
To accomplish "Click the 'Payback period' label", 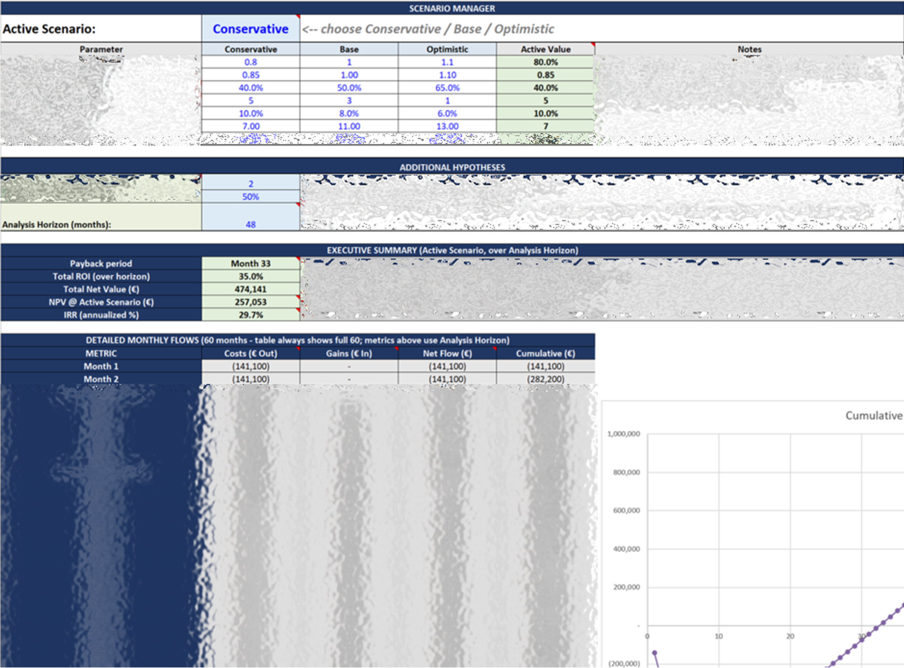I will click(101, 263).
